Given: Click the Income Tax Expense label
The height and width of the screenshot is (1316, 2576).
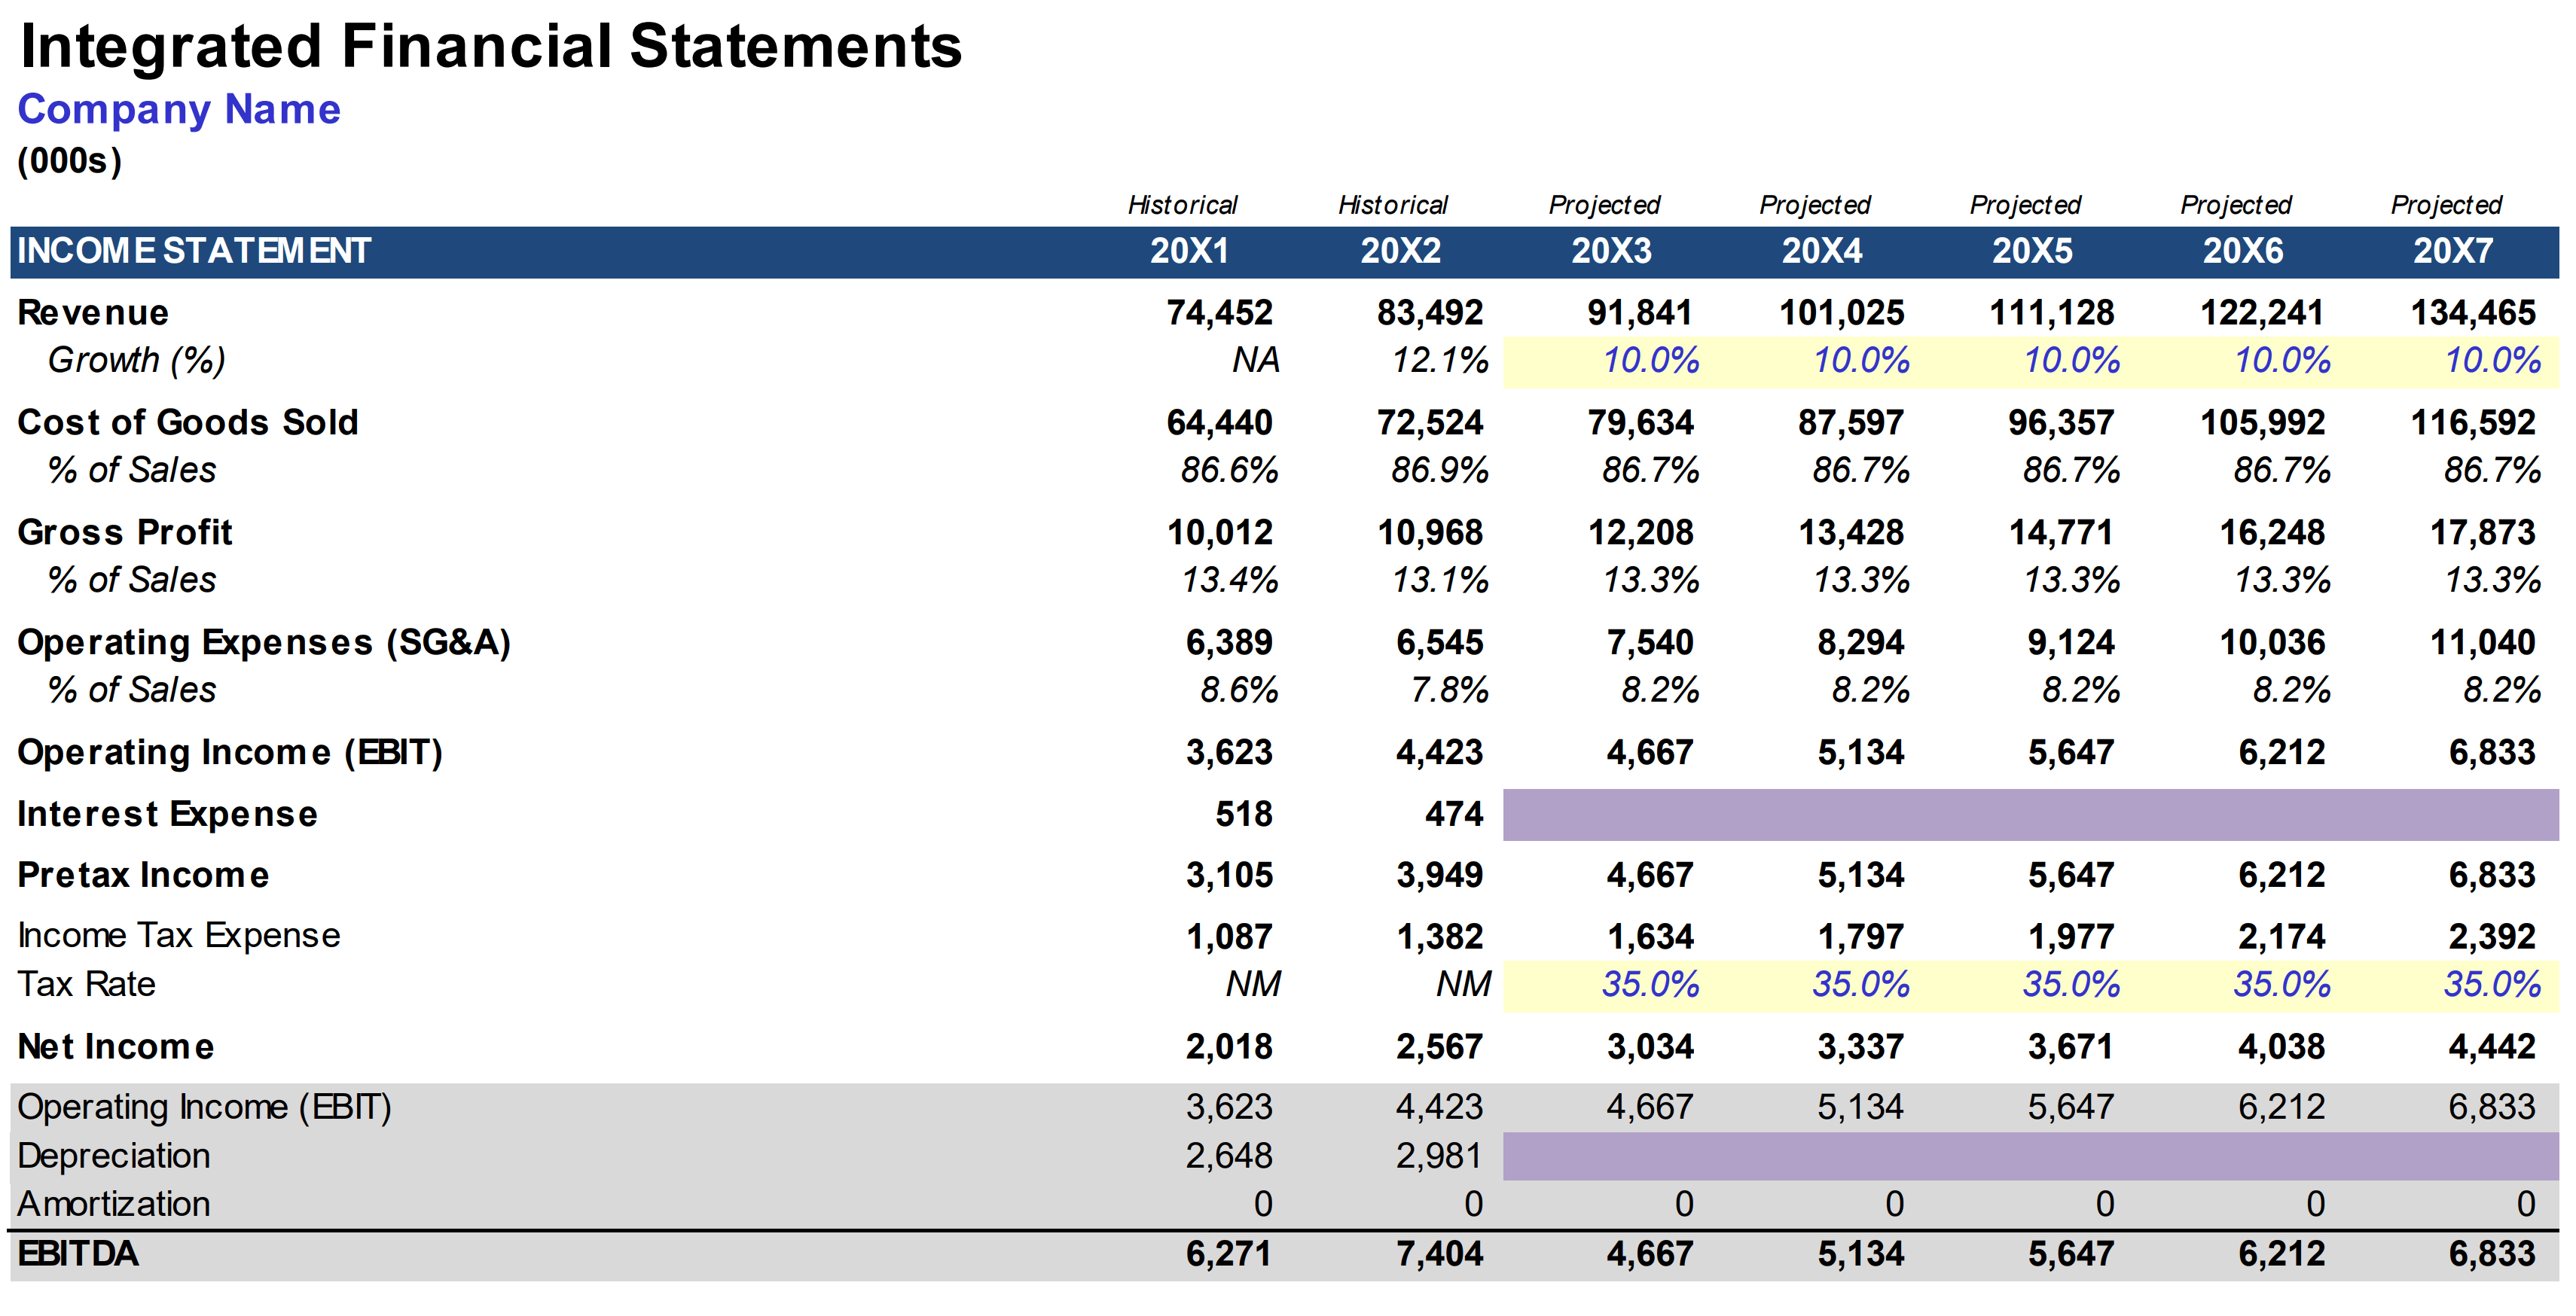Looking at the screenshot, I should (179, 935).
